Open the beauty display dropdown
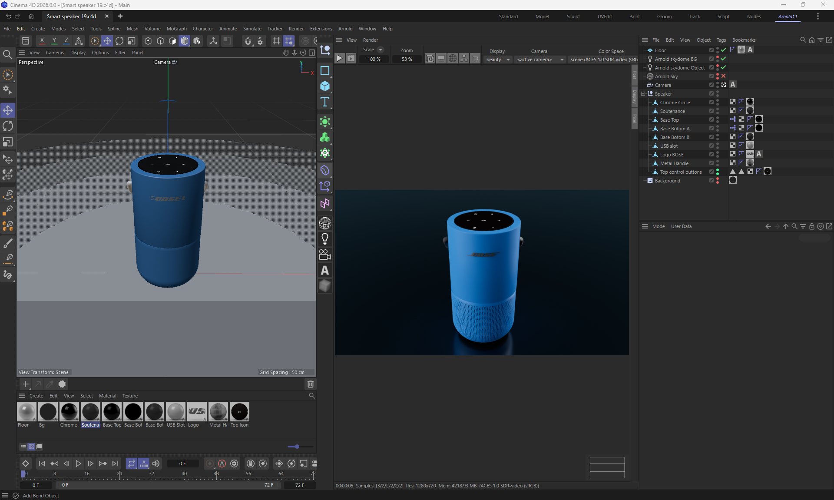 pos(498,60)
